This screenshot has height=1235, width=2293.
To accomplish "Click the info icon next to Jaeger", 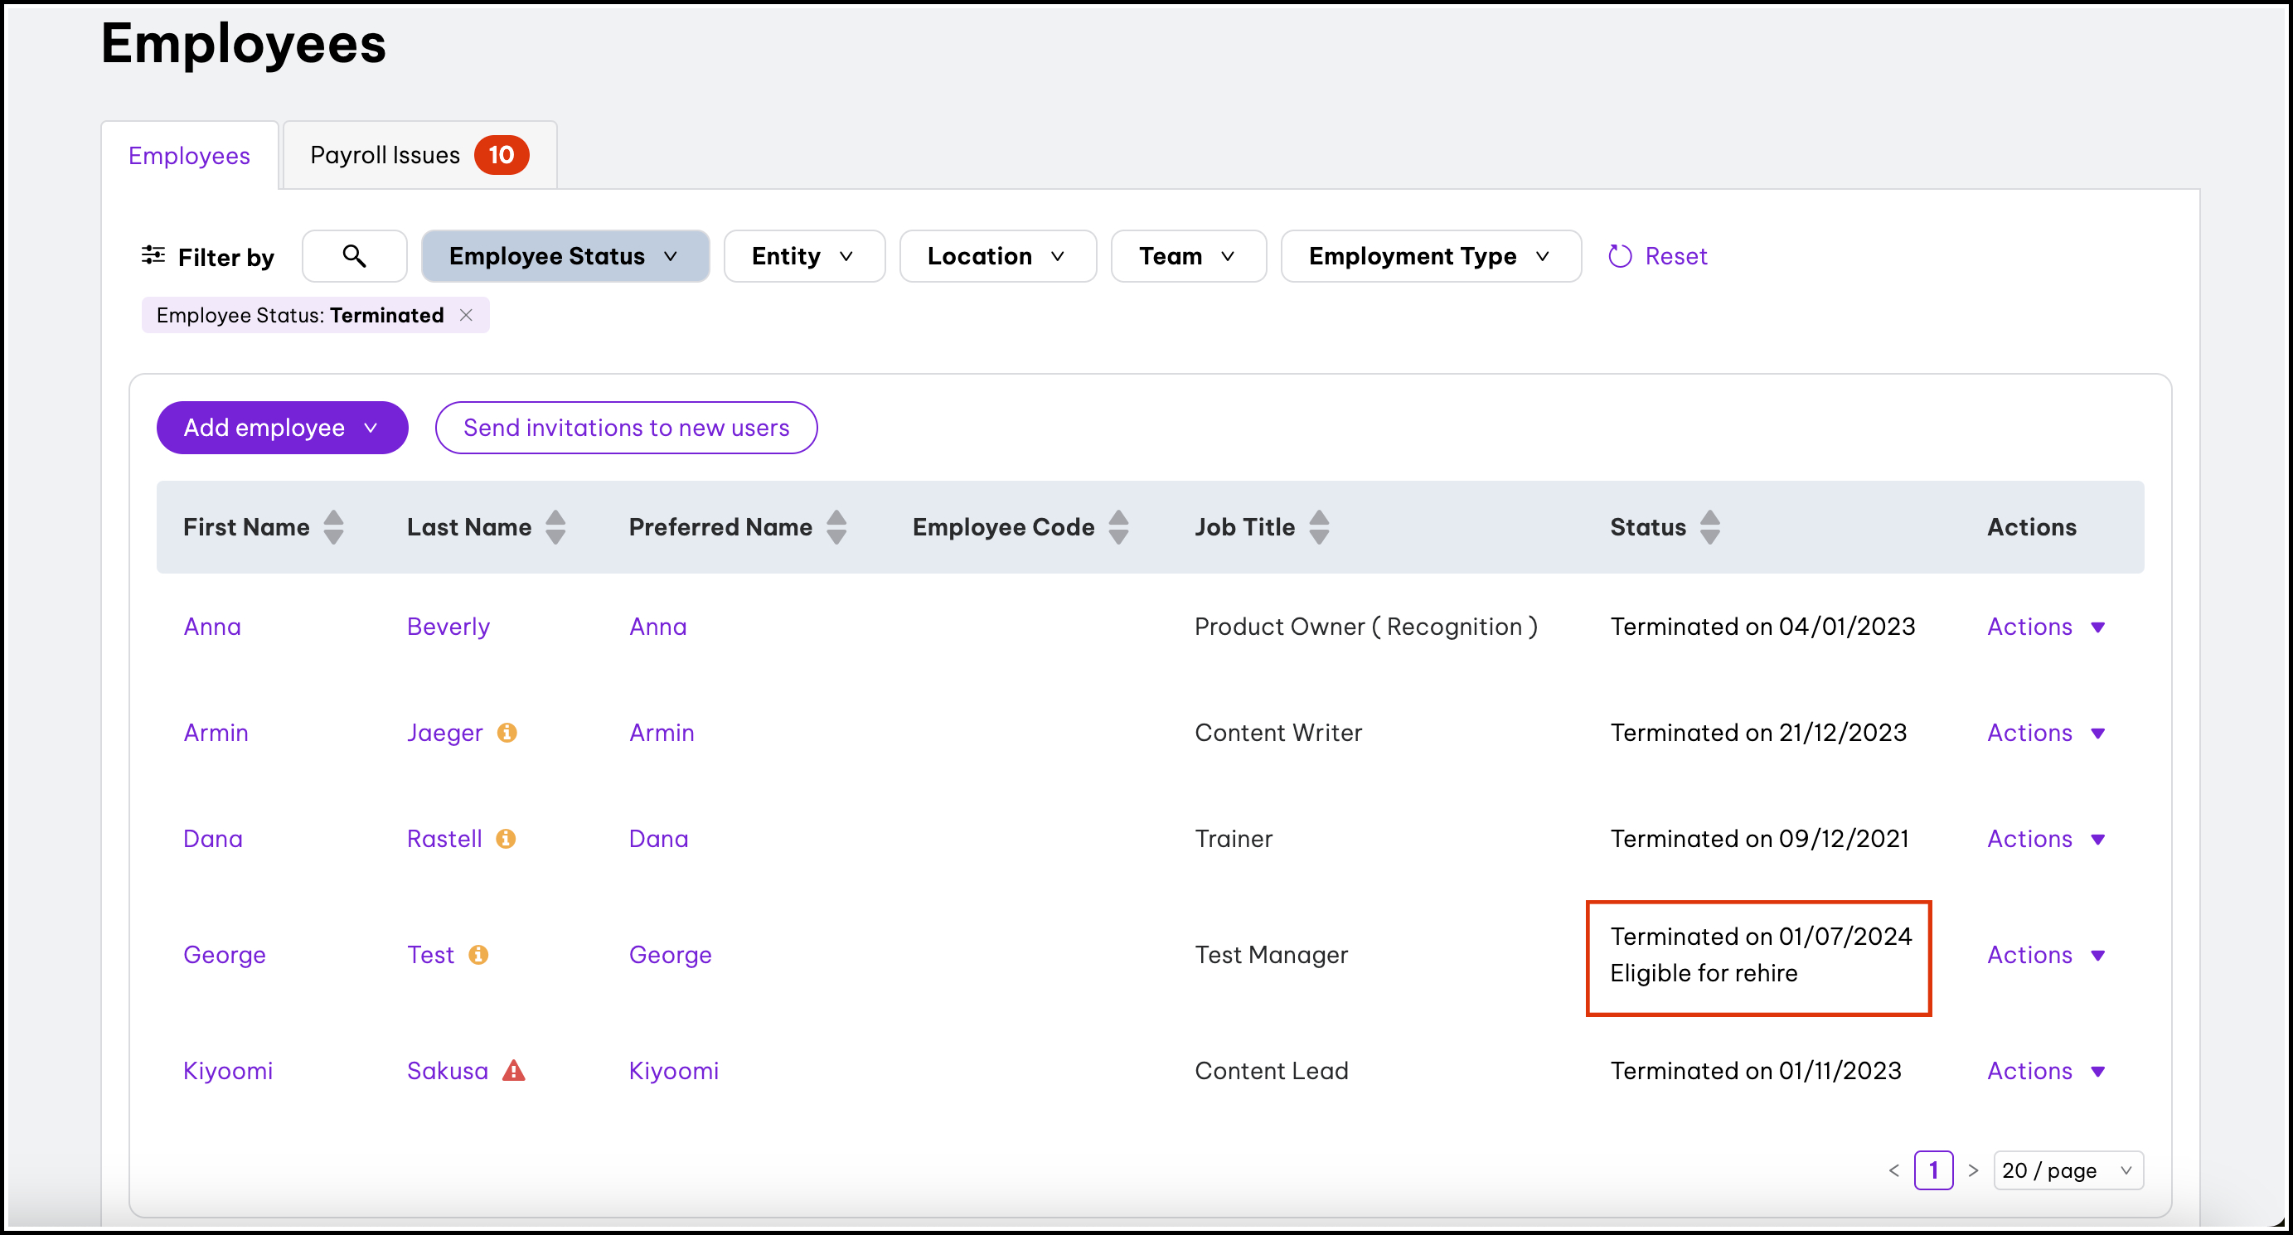I will click(507, 732).
